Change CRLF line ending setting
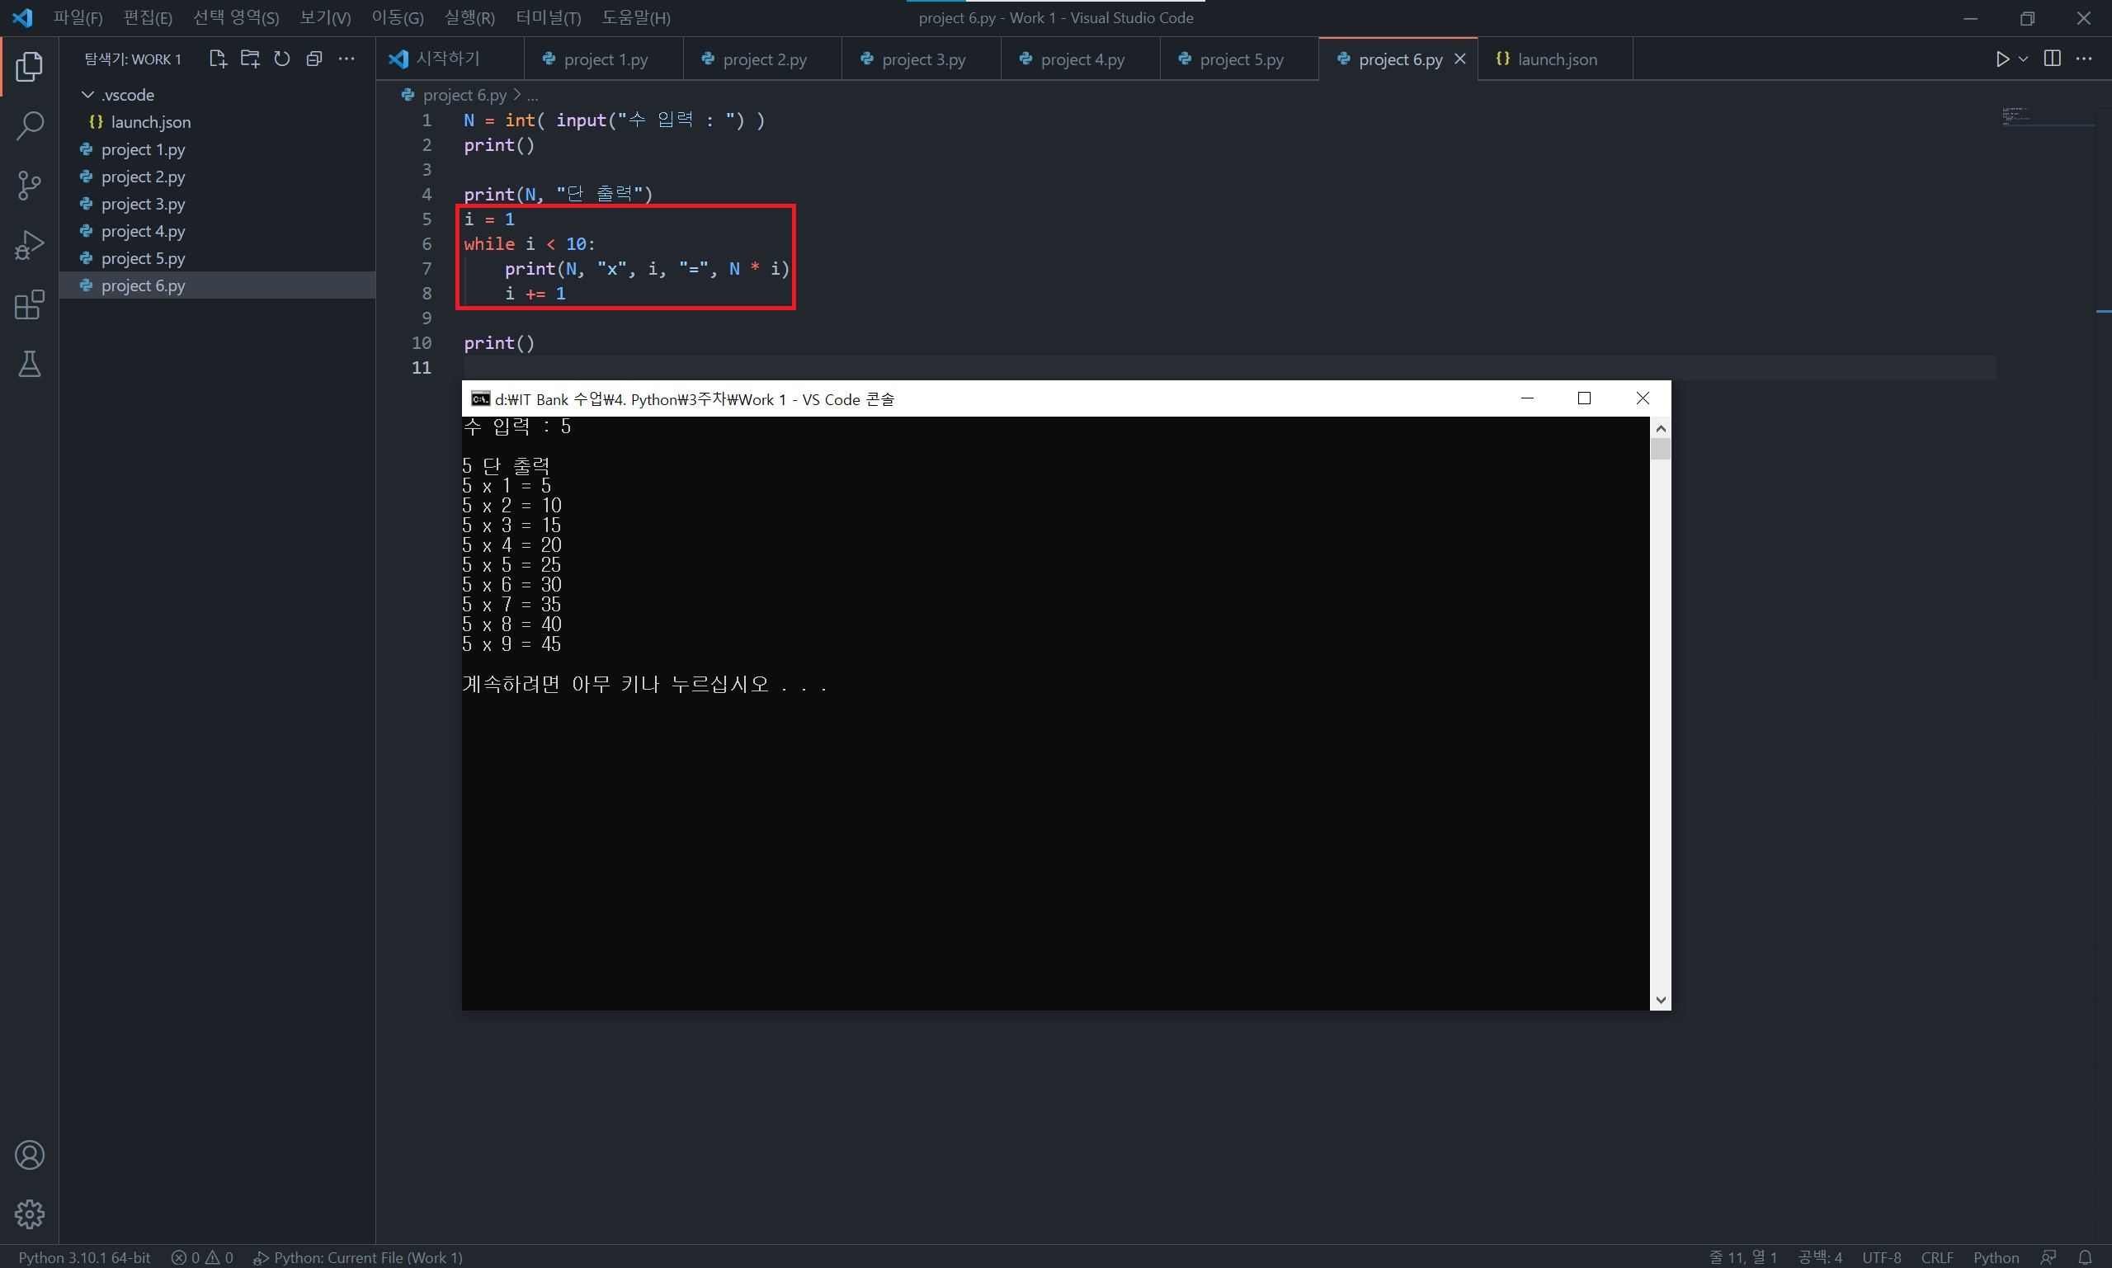Viewport: 2112px width, 1268px height. point(1936,1257)
